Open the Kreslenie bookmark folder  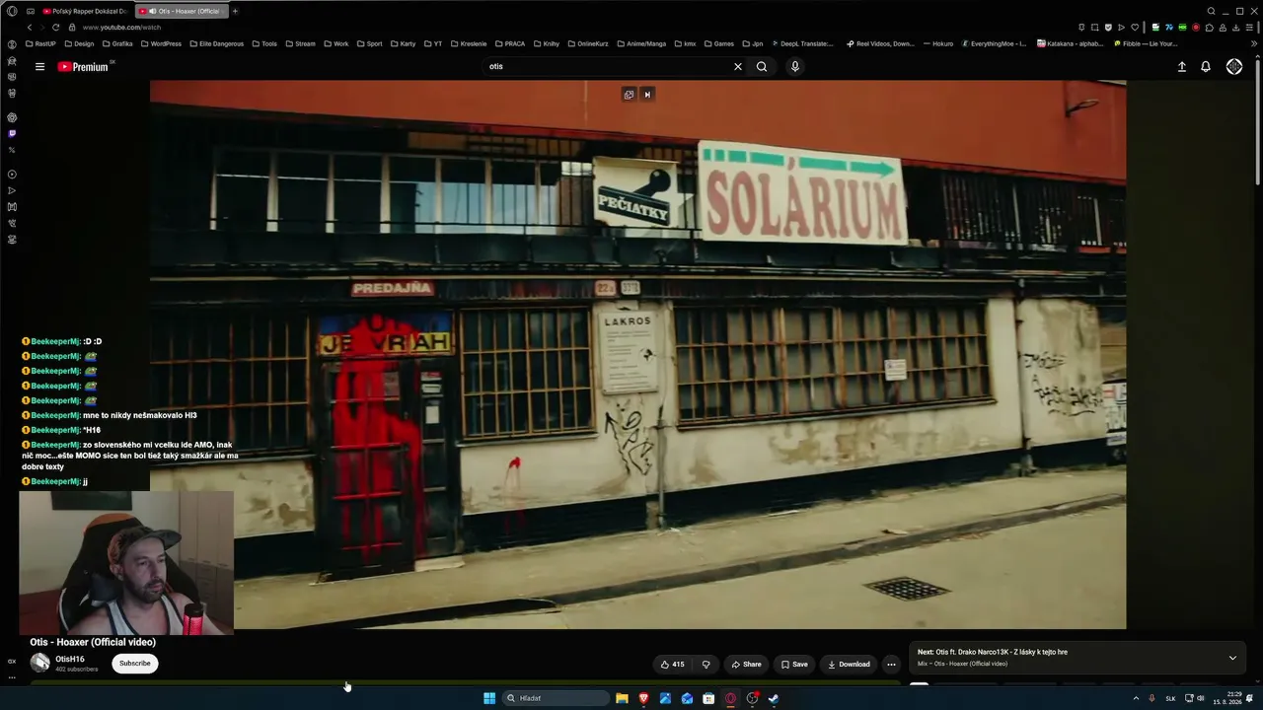tap(468, 44)
